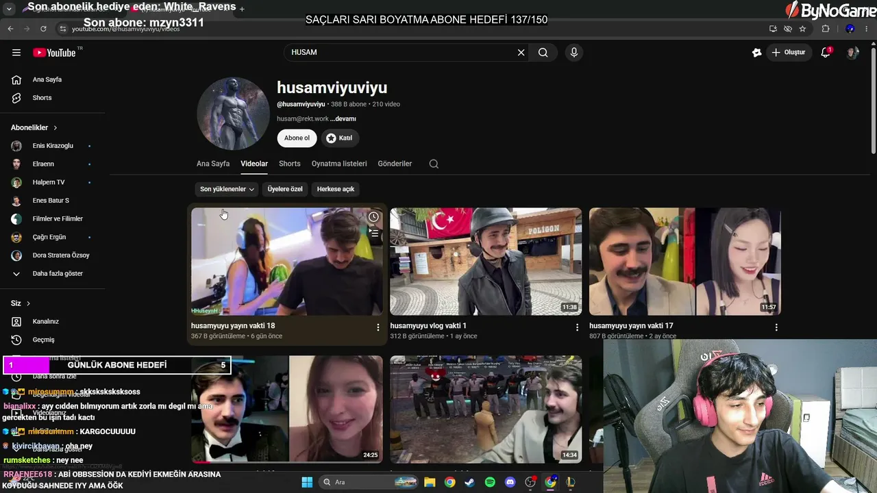
Task: Launch Steam from the taskbar
Action: (469, 482)
